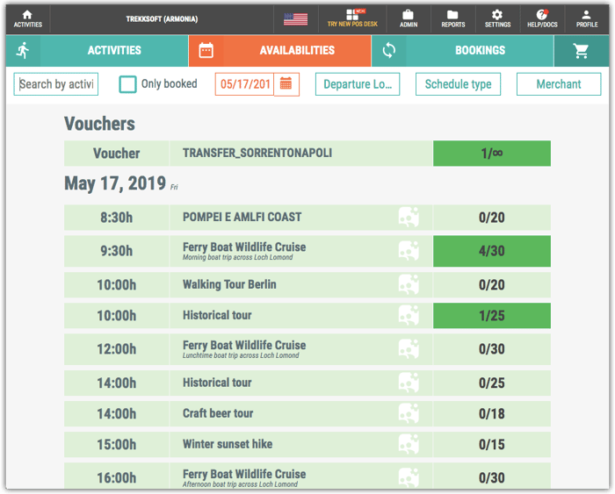Click the Search by activity field
Screen dimensions: 615x494
(x=57, y=84)
